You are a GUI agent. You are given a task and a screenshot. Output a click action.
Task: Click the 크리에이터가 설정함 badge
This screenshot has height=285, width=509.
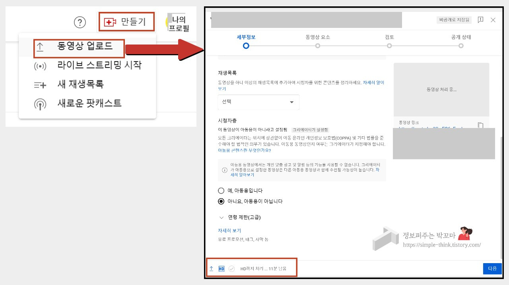(311, 130)
